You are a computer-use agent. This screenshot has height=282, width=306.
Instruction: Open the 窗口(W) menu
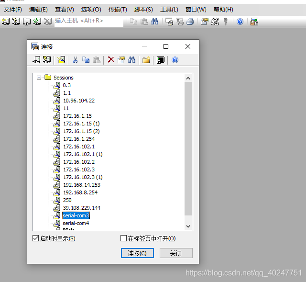pyautogui.click(x=196, y=10)
